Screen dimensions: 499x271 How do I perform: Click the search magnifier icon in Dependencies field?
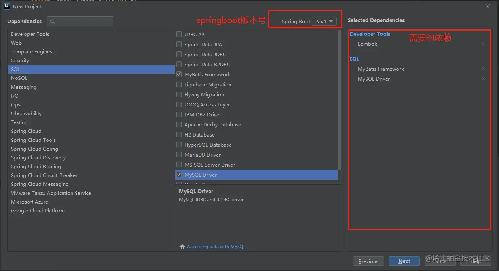coord(53,22)
